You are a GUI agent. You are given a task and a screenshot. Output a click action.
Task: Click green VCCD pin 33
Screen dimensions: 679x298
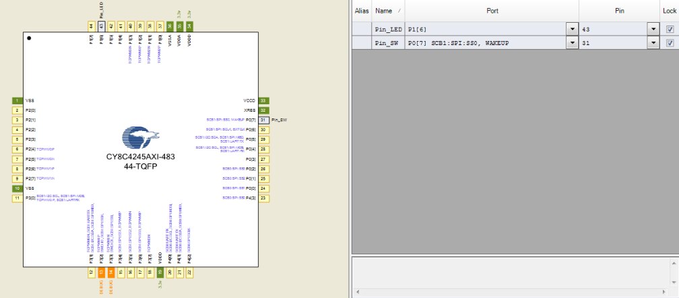(x=264, y=100)
